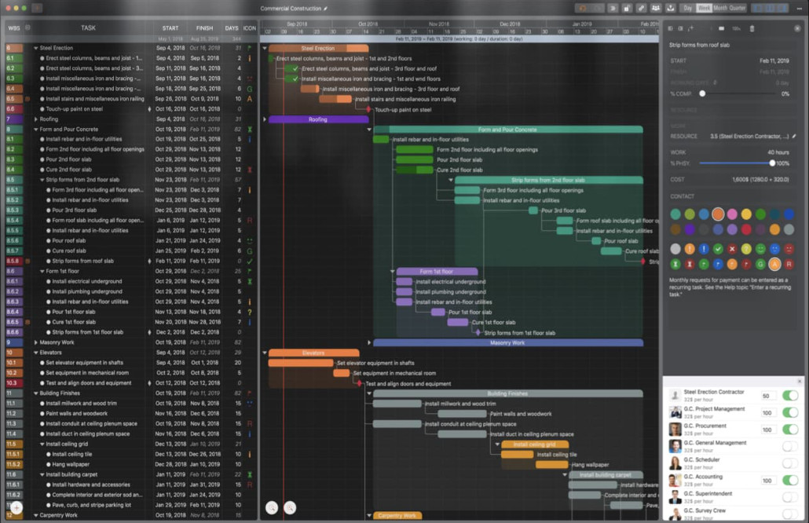The image size is (809, 523).
Task: Click the Elevators summary bar in Gantt
Action: coord(313,353)
